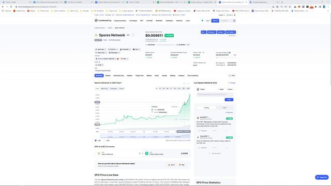
Task: Expand the Gaming dropdown button
Action: [221, 32]
